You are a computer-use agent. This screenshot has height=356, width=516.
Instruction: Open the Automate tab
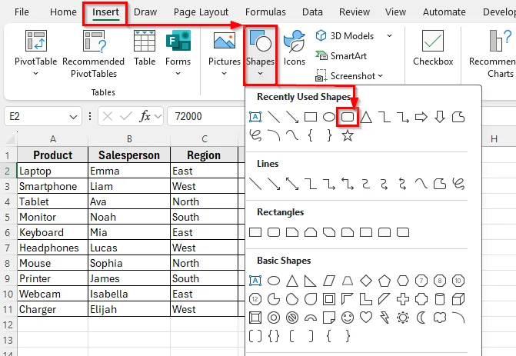[x=444, y=12]
